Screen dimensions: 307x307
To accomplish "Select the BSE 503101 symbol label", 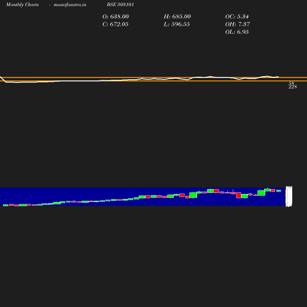I will click(120, 4).
